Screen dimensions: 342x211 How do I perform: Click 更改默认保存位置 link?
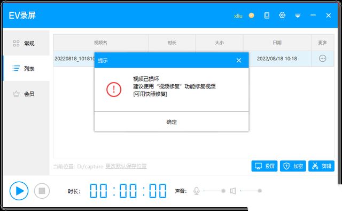click(x=126, y=166)
